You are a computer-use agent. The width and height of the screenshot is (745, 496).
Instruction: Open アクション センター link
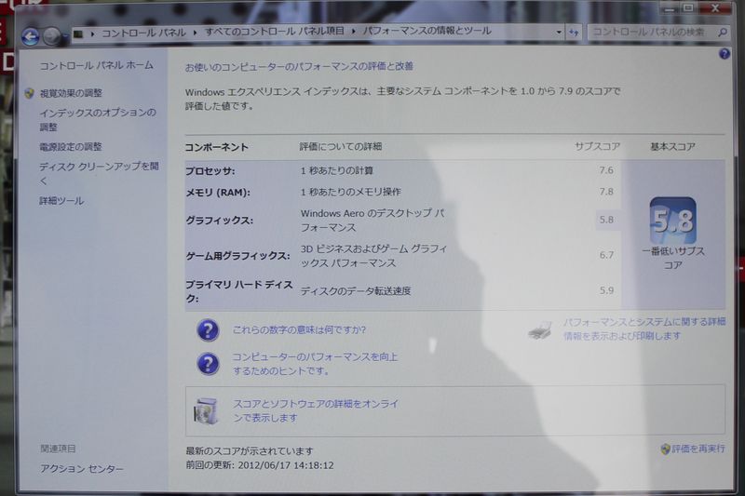[82, 469]
